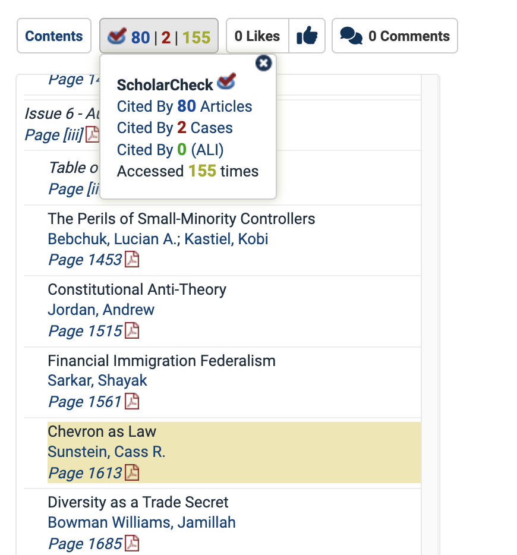Screen dimensions: 517x555
Task: Click the 0 Likes counter
Action: click(257, 36)
